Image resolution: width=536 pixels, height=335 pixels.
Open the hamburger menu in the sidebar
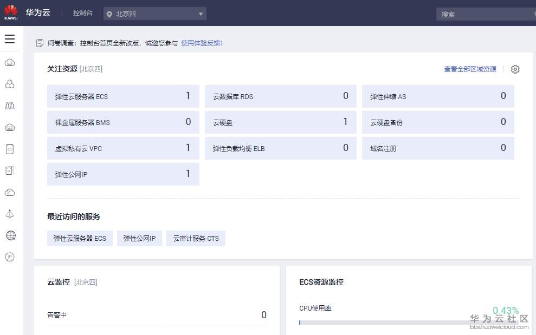pyautogui.click(x=10, y=39)
